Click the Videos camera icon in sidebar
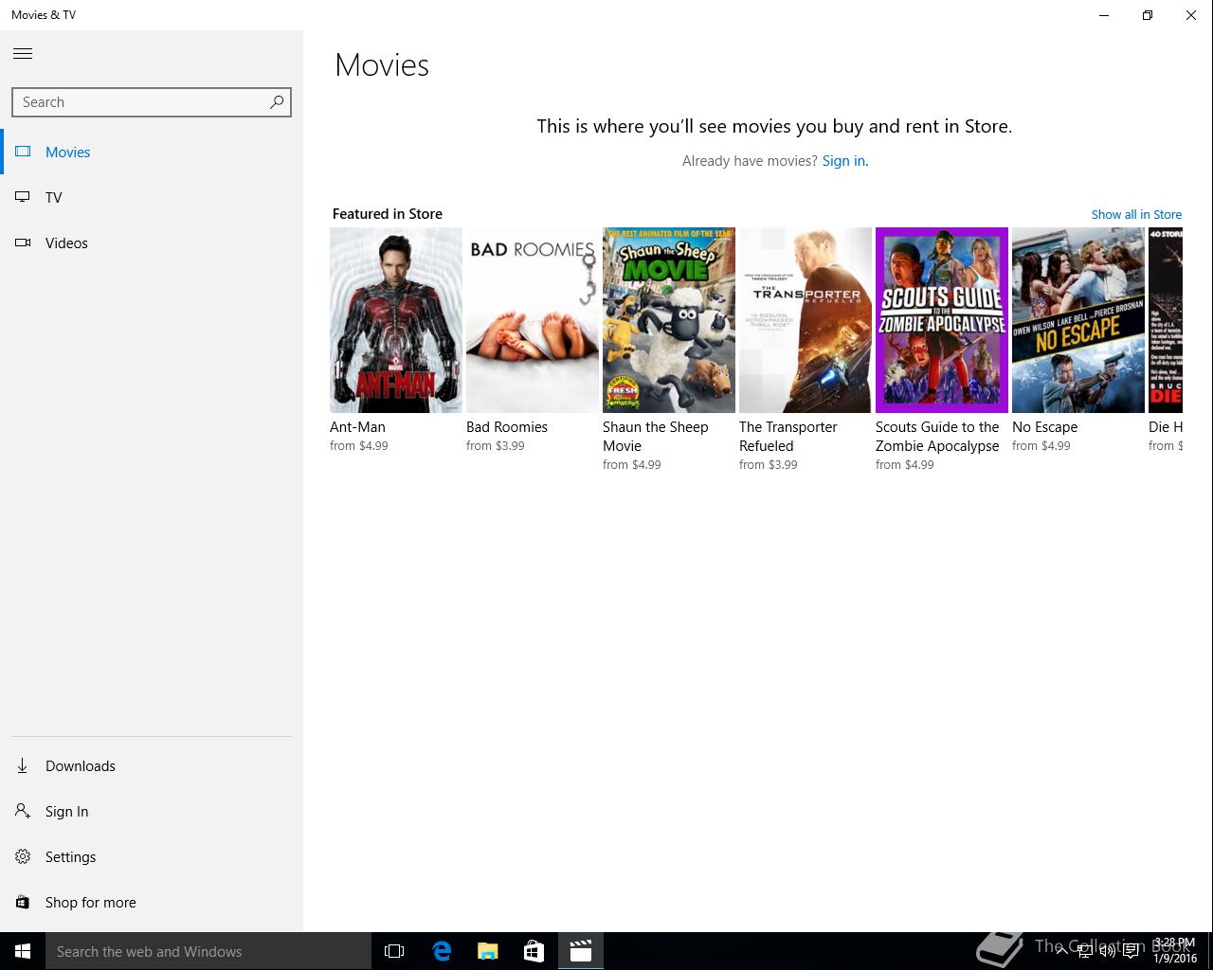1213x970 pixels. [x=23, y=242]
